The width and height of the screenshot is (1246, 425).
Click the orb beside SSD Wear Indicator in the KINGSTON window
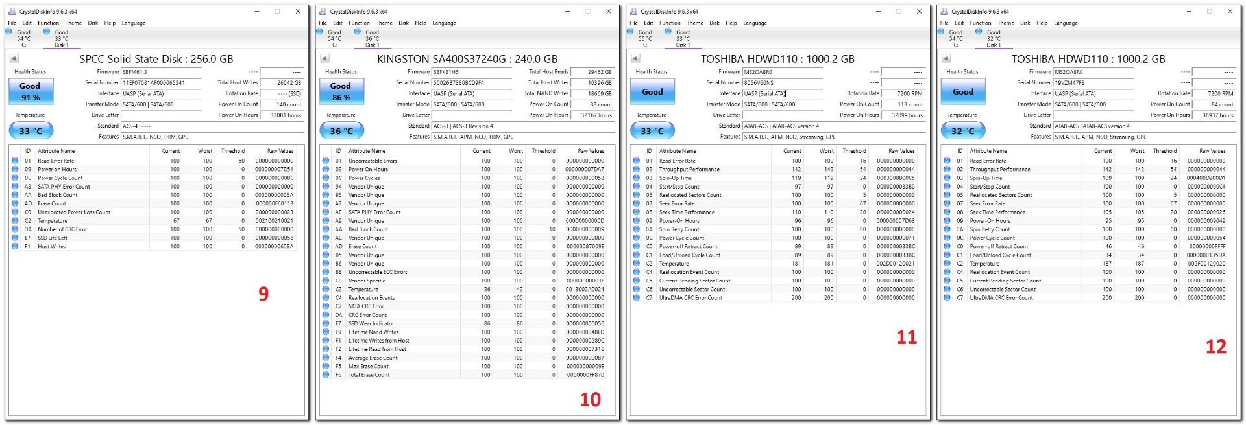coord(326,323)
